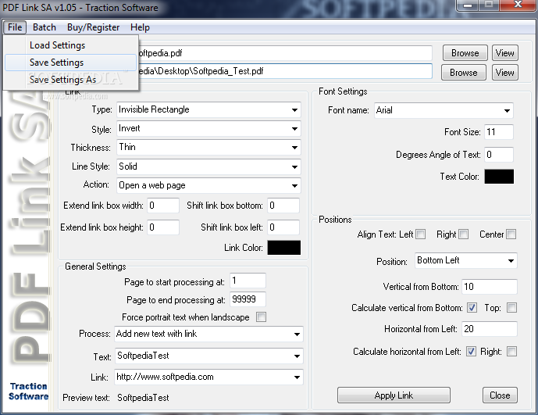
Task: Click Browse for Softpedia_Test.pdf output file
Action: 464,73
